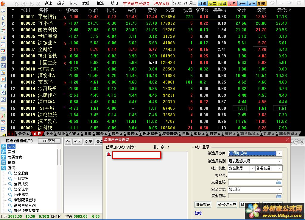Select stock row 000007 全新好
This screenshot has width=305, height=220.
click(x=149, y=49)
